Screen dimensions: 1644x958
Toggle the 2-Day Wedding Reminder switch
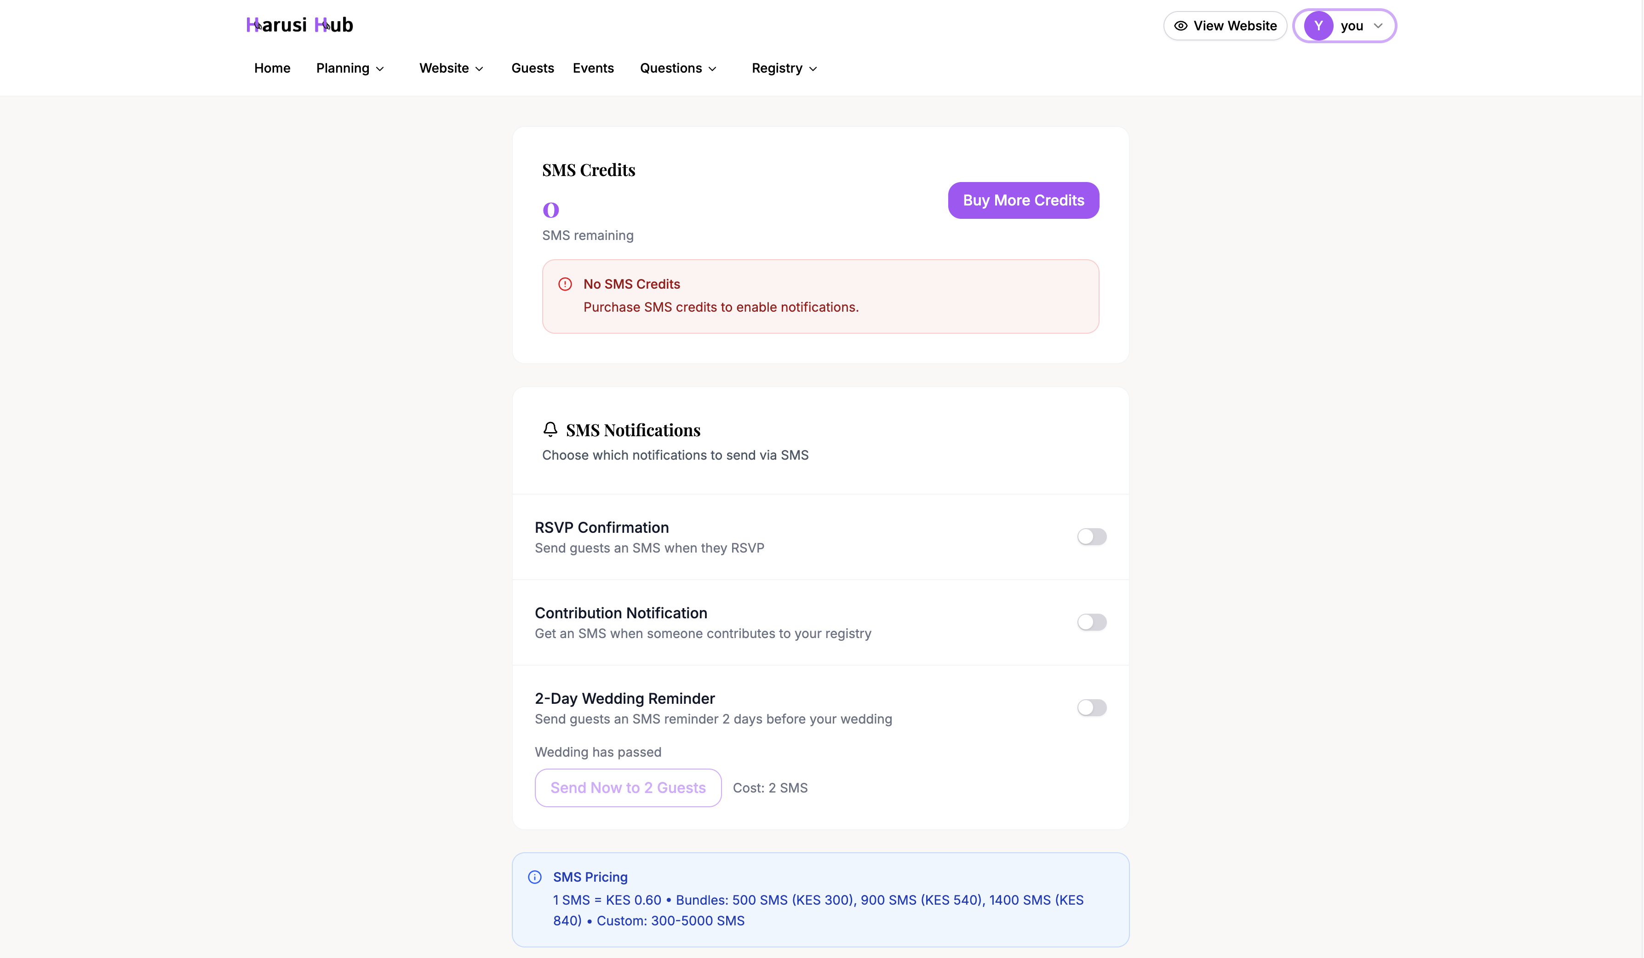[1091, 707]
